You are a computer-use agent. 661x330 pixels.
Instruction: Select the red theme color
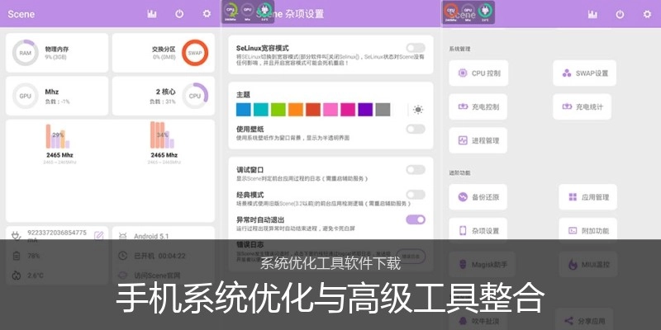click(x=313, y=110)
